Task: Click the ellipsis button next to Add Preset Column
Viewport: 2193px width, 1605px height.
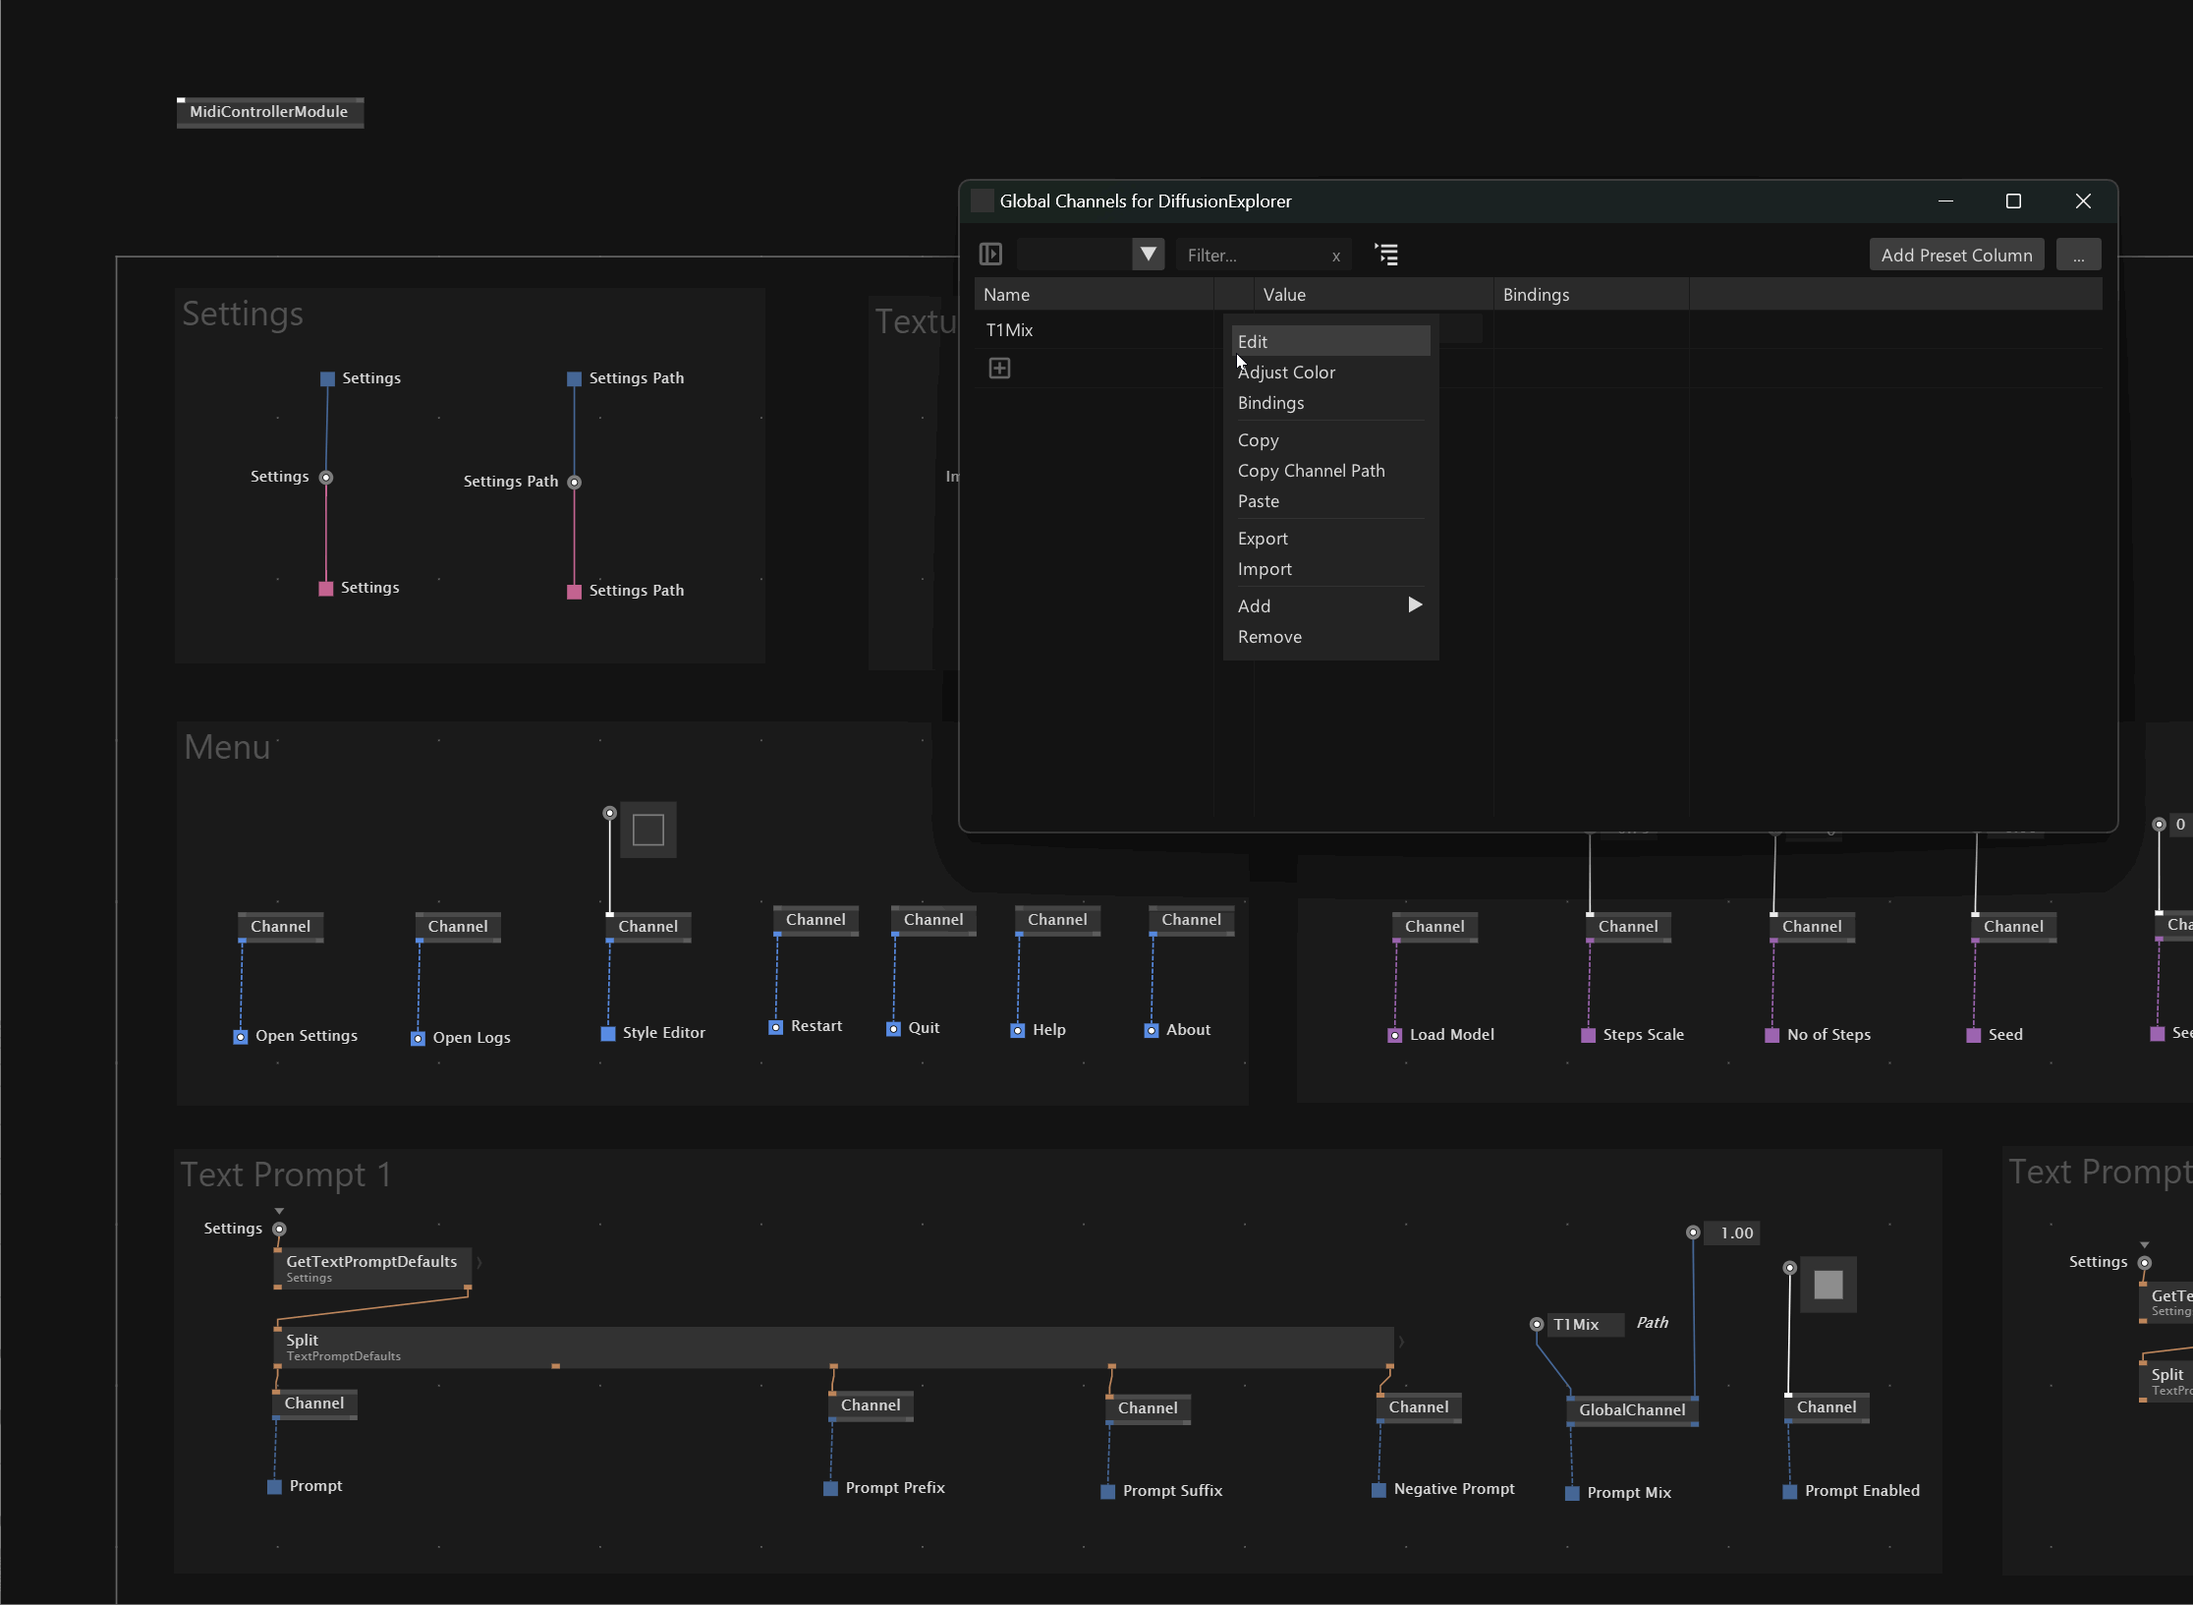Action: tap(2079, 256)
